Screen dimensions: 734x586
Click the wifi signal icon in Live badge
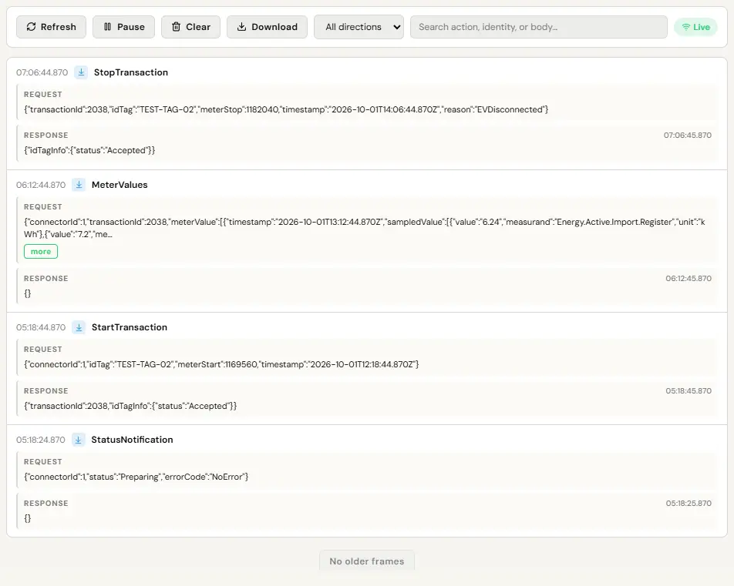[685, 27]
